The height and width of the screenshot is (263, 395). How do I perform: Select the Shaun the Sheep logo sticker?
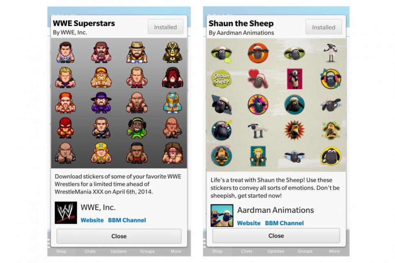coord(221,79)
